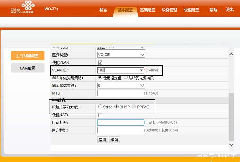
Task: Click 退出 to log out
Action: tap(230, 10)
